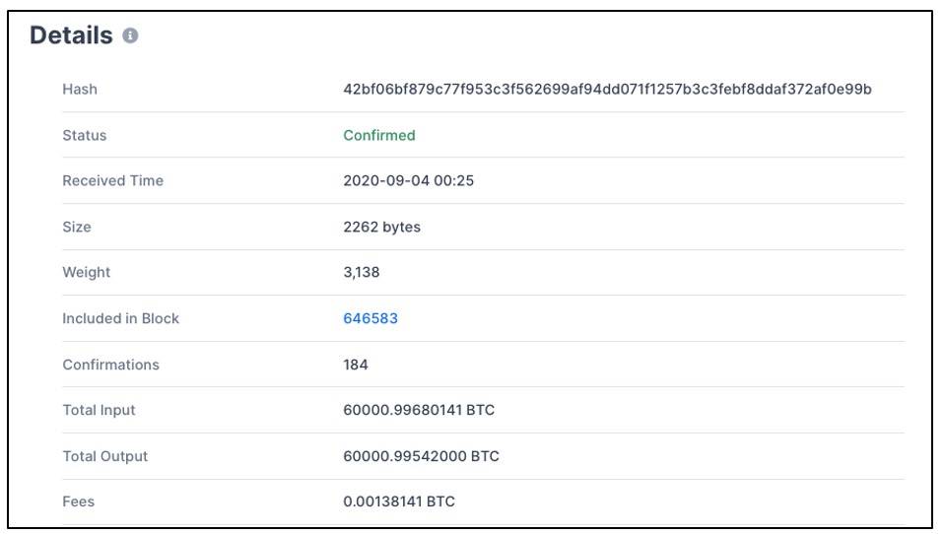Click the Status row label
Image resolution: width=944 pixels, height=534 pixels.
(x=84, y=135)
